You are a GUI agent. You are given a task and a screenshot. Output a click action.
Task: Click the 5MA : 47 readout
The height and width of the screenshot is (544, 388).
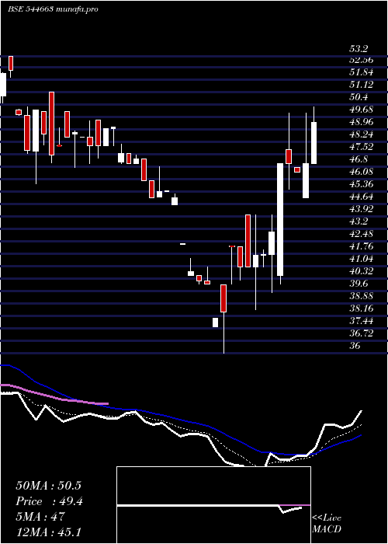(40, 517)
